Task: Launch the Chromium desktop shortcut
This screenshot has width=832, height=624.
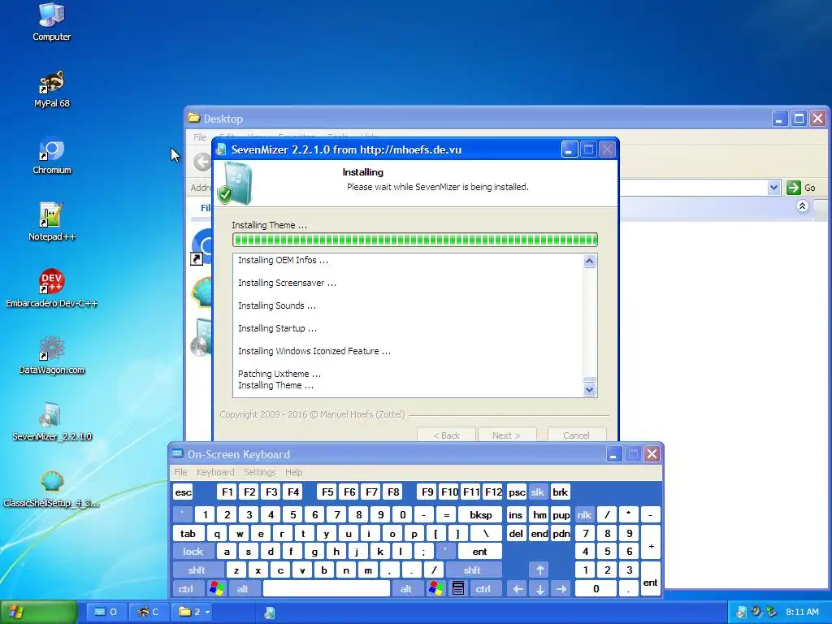Action: [51, 155]
